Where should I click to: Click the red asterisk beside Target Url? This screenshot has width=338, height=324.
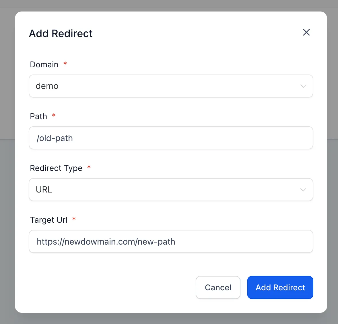(74, 219)
